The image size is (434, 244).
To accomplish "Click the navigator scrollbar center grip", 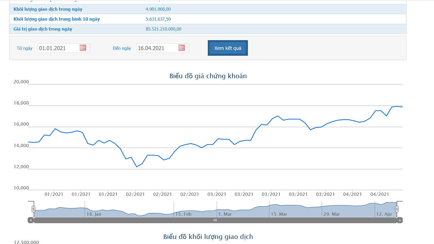I will (x=215, y=220).
